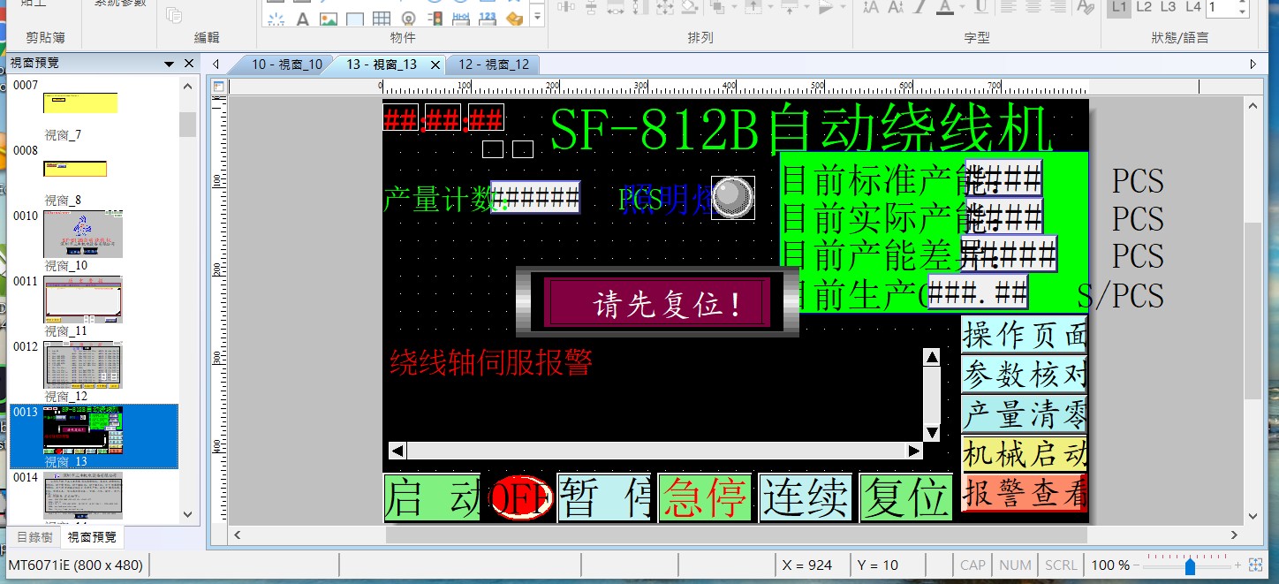Click the zoom in plus icon

[1238, 565]
